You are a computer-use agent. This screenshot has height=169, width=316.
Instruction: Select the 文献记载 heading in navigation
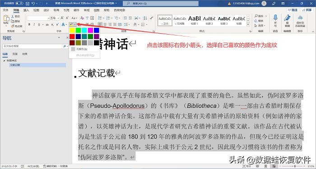pyautogui.click(x=37, y=65)
